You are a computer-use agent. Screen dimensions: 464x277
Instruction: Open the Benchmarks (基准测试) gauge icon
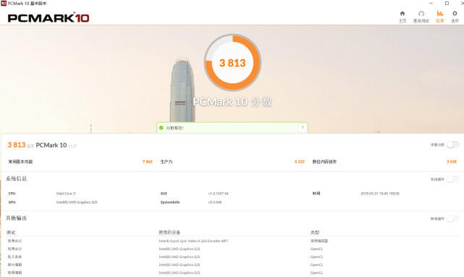[x=421, y=17]
